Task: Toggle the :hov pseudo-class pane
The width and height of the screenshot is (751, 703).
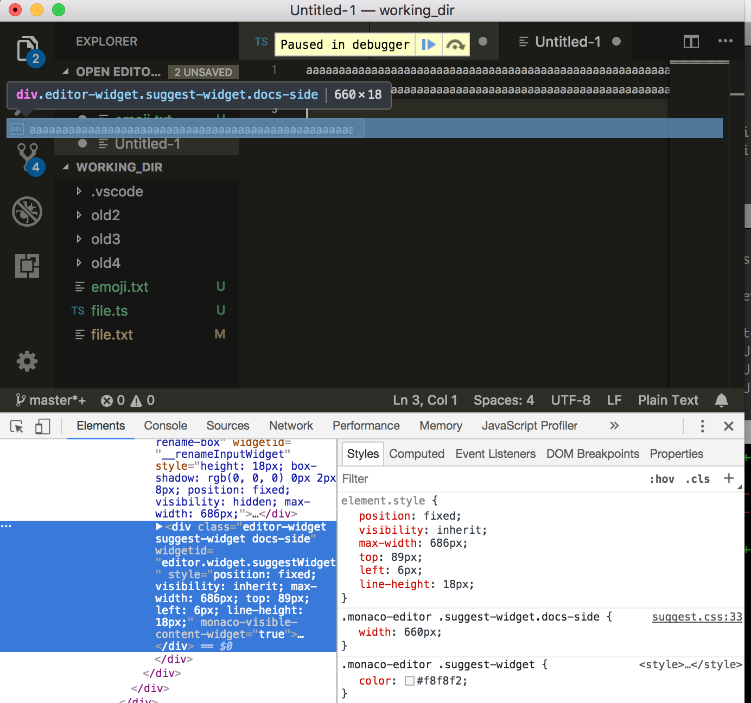Action: tap(662, 479)
